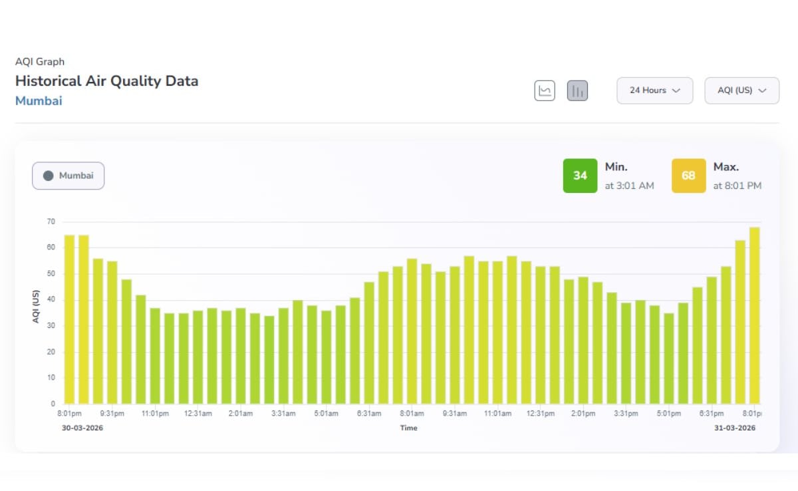Open the 24 Hours time range dropdown
798x491 pixels.
tap(654, 90)
